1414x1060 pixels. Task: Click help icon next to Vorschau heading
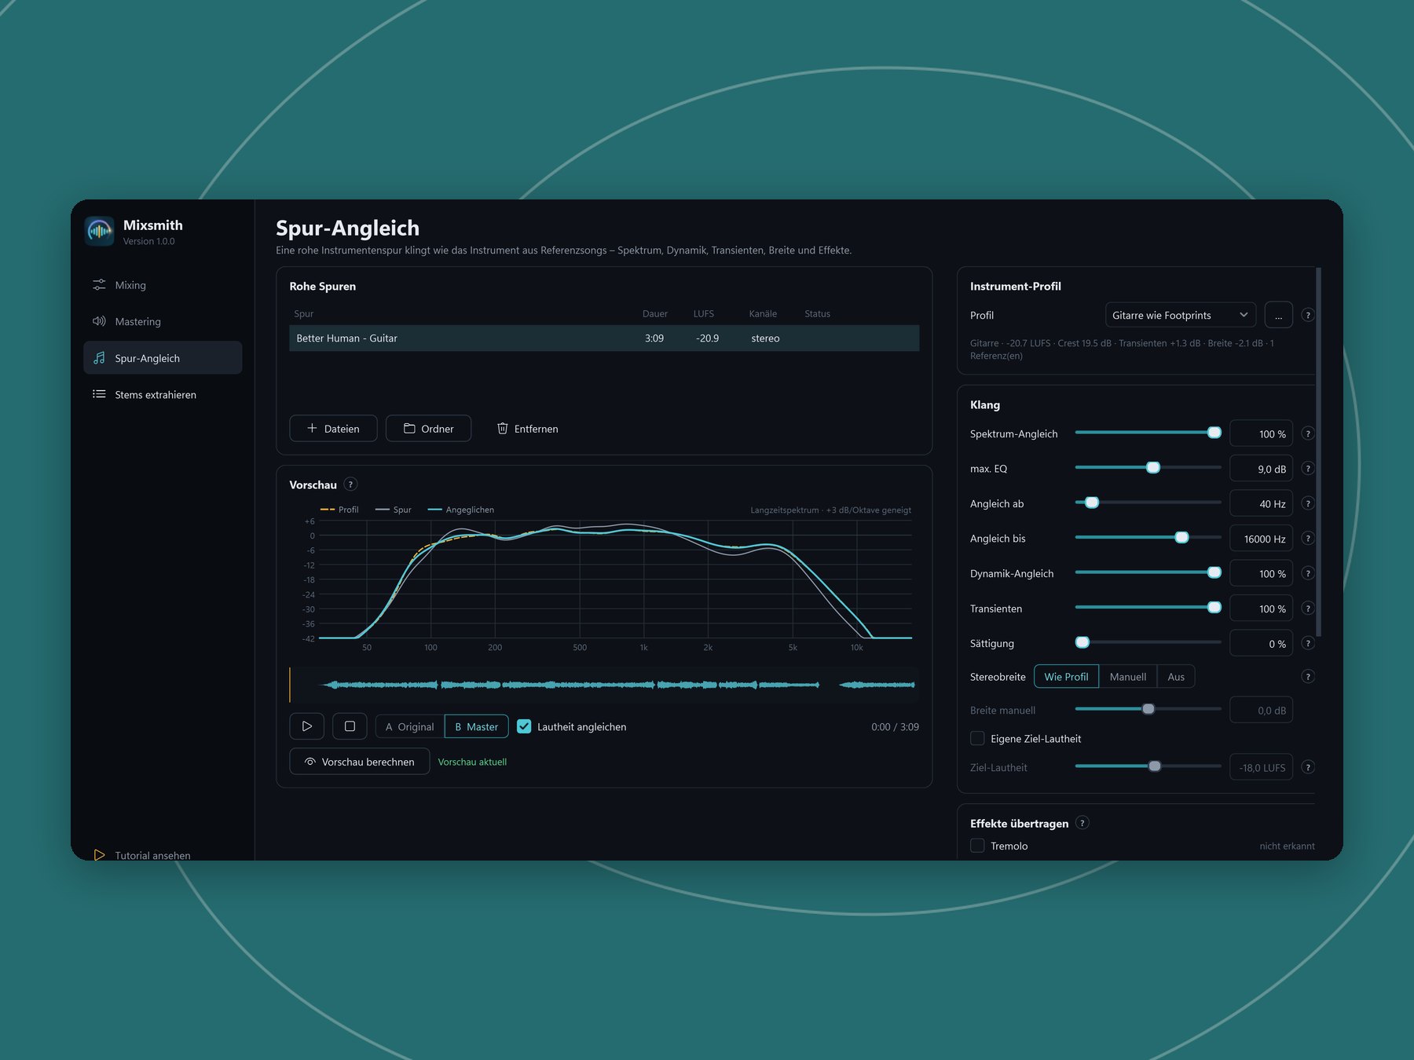coord(351,484)
